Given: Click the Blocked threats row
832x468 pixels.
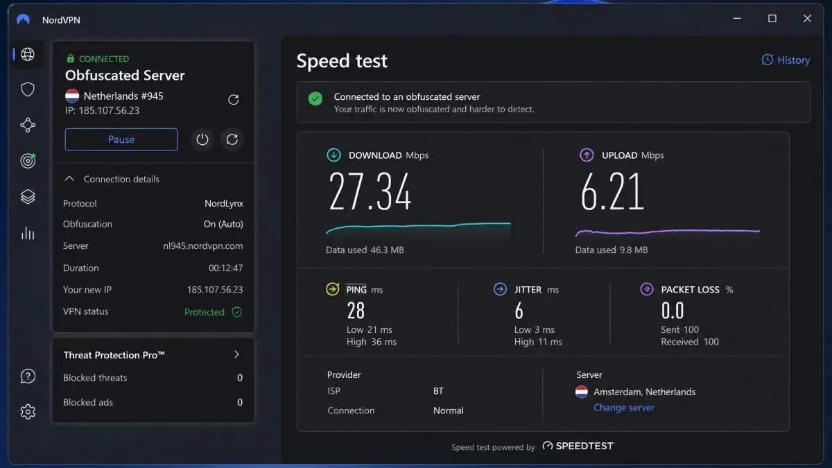Looking at the screenshot, I should [153, 378].
